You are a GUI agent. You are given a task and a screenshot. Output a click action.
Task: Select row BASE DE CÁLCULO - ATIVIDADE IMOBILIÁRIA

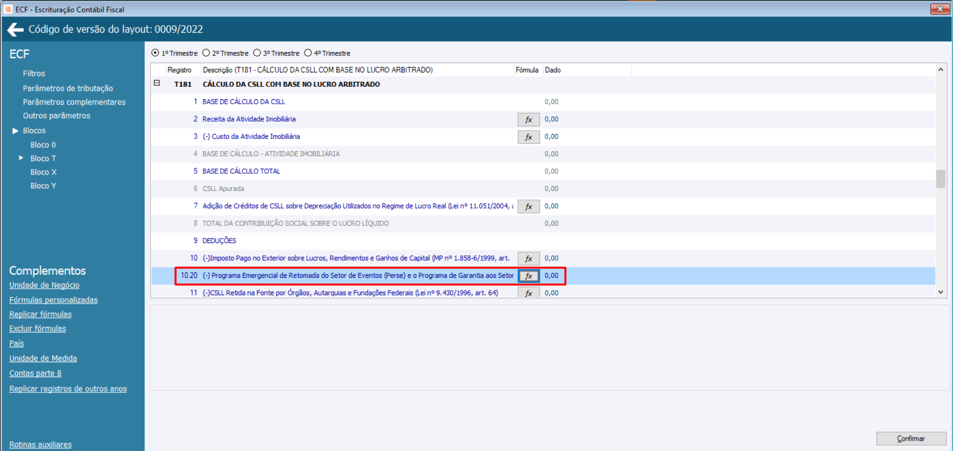(x=543, y=154)
